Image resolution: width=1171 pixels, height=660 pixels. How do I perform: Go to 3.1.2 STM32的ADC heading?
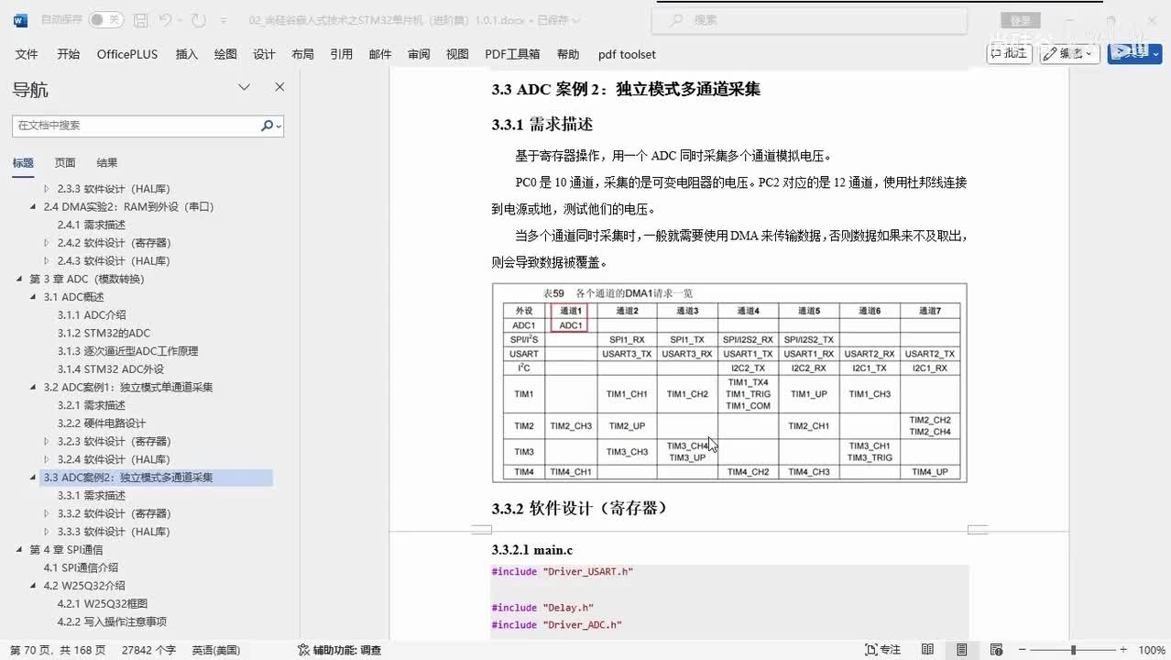click(104, 333)
